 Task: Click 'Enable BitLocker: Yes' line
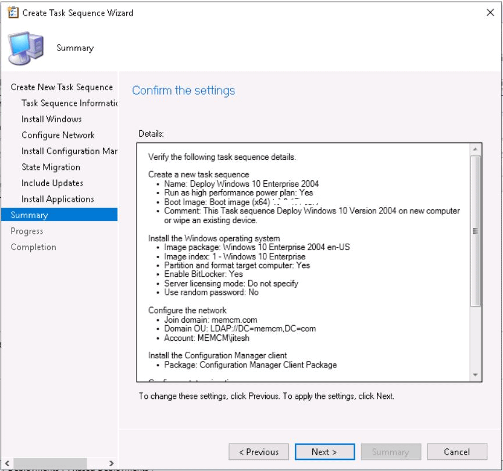204,274
